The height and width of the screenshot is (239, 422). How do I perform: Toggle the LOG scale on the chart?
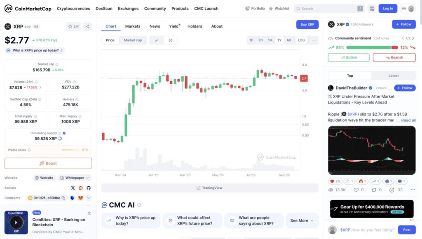(301, 40)
